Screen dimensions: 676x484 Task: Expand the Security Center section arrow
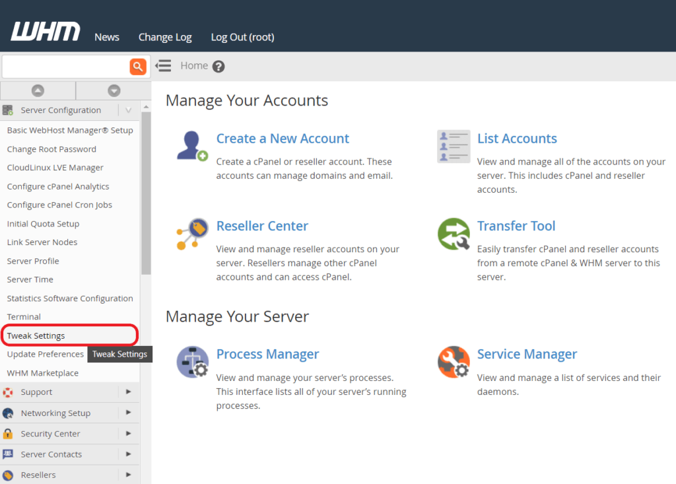tap(129, 433)
